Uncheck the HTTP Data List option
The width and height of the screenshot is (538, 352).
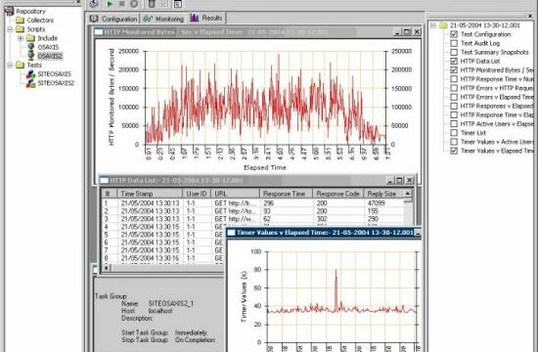454,61
